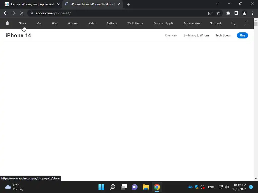Open the Extensions puzzle icon
The image size is (258, 193).
228,13
